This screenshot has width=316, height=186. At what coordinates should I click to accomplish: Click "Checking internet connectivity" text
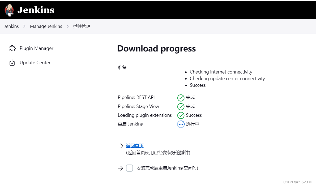pyautogui.click(x=221, y=72)
